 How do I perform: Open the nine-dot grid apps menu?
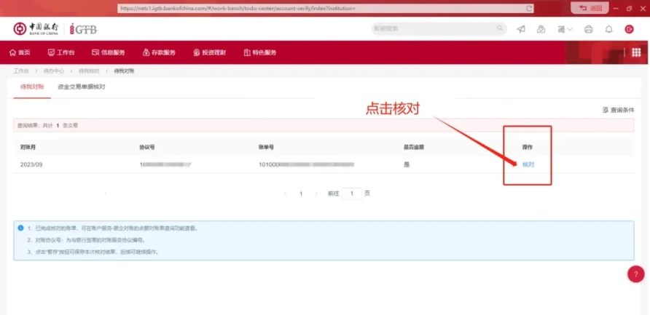pos(636,52)
